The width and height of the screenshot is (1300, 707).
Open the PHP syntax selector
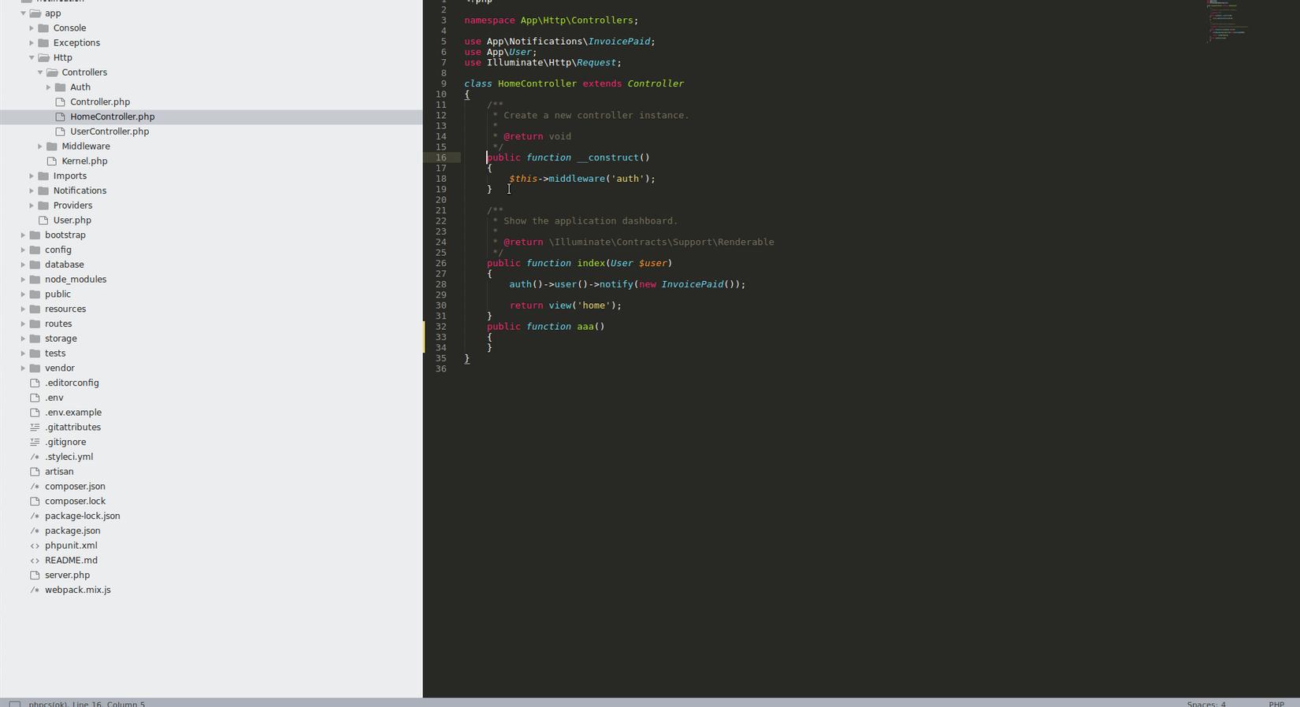(1276, 704)
